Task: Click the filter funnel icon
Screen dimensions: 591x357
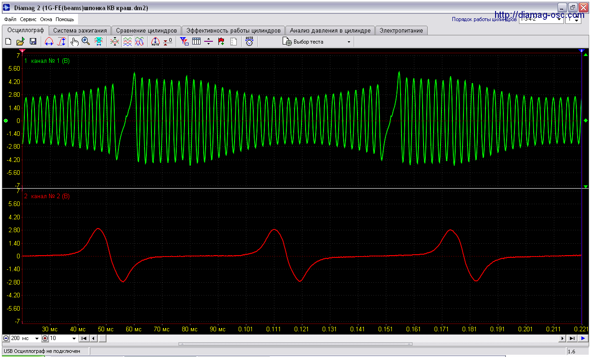Action: coord(184,42)
